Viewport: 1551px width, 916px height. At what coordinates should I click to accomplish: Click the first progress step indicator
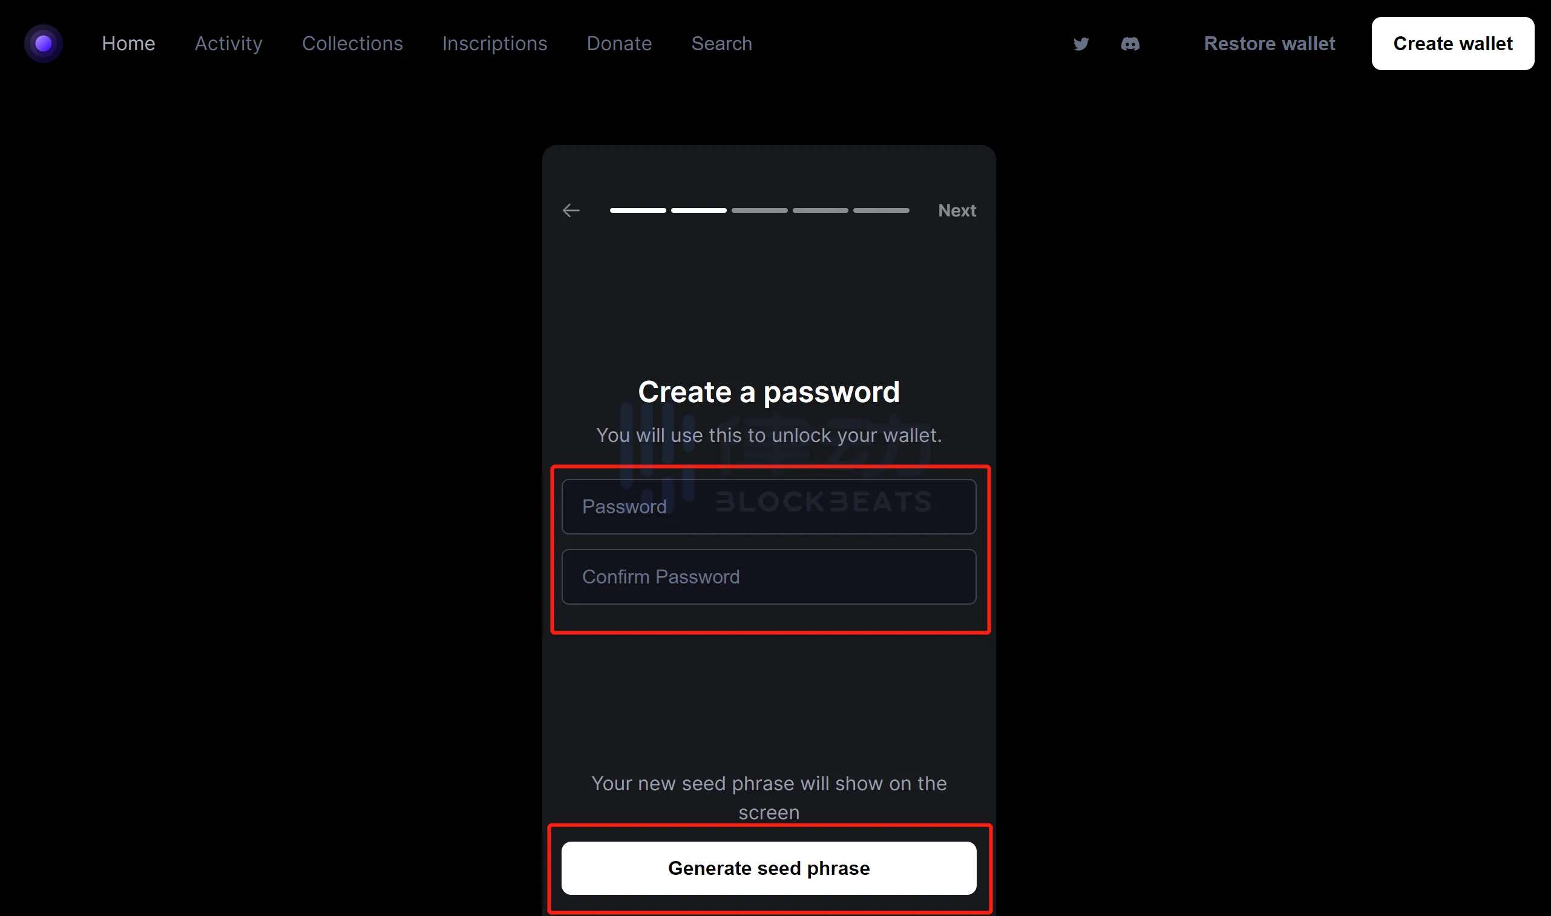[x=638, y=210]
